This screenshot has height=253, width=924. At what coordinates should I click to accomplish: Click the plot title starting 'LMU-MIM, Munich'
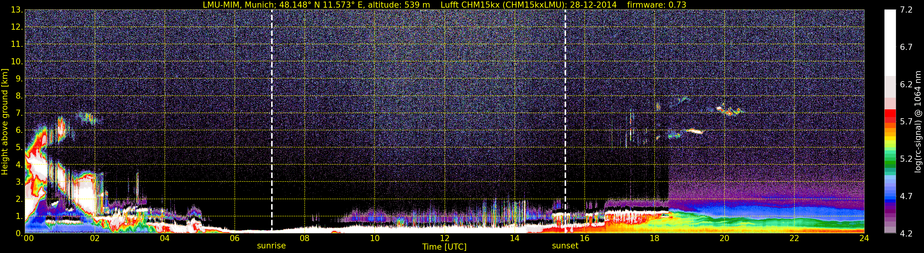click(444, 5)
